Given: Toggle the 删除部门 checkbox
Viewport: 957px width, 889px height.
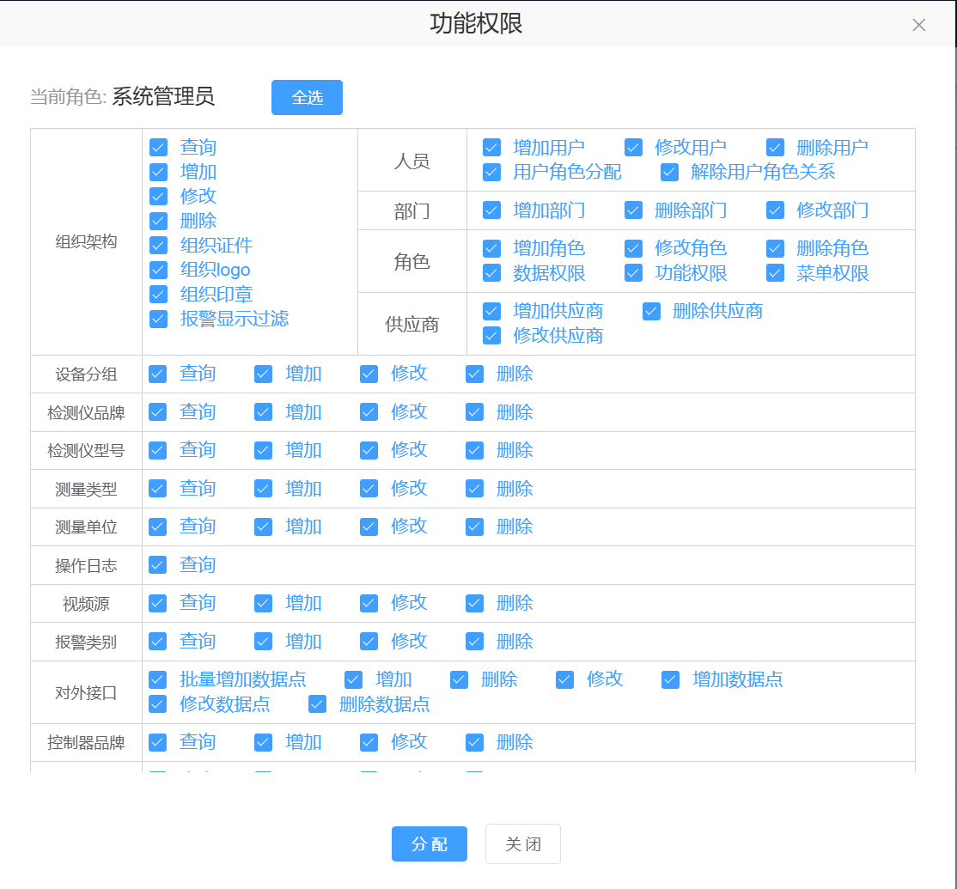Looking at the screenshot, I should (633, 210).
